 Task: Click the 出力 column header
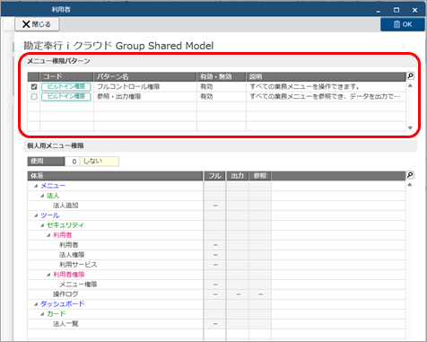(238, 176)
